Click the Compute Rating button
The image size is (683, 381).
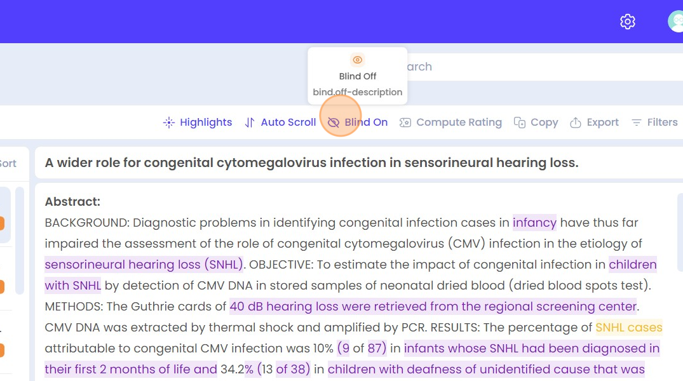459,123
